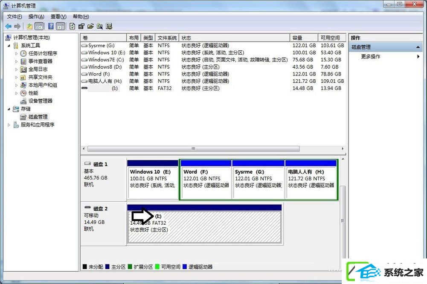Select the Windows8 (D:) volume row
427x284 pixels.
point(213,67)
